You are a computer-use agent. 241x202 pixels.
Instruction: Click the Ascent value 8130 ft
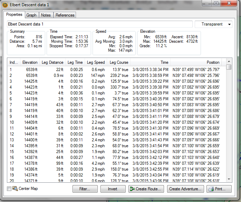point(192,37)
